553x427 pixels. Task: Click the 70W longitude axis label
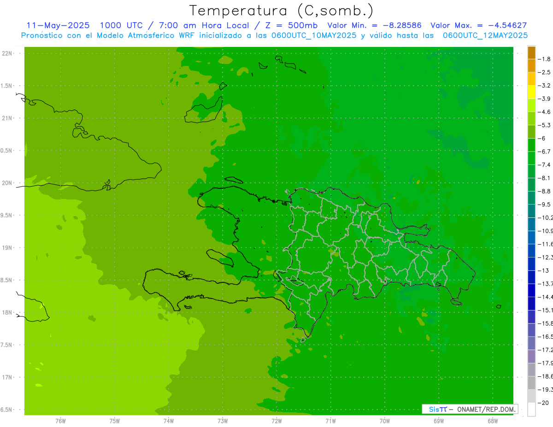(385, 421)
